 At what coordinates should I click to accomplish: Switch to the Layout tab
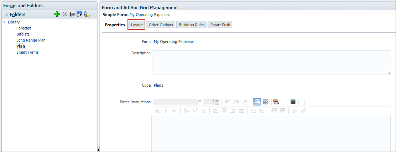(x=137, y=25)
